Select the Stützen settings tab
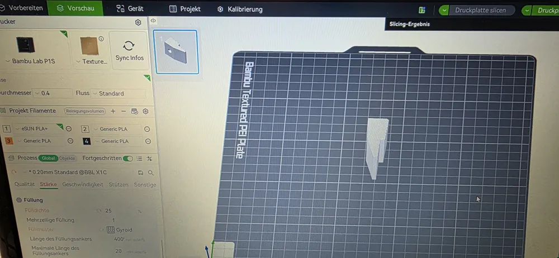 click(119, 185)
